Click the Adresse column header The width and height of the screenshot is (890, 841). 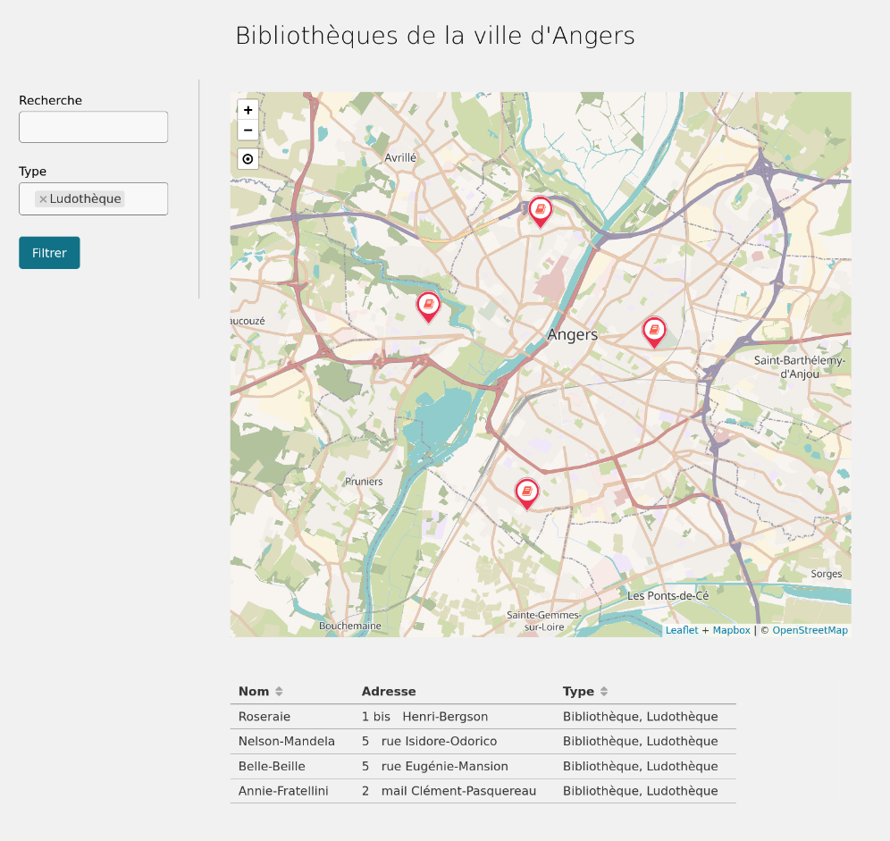tap(389, 691)
